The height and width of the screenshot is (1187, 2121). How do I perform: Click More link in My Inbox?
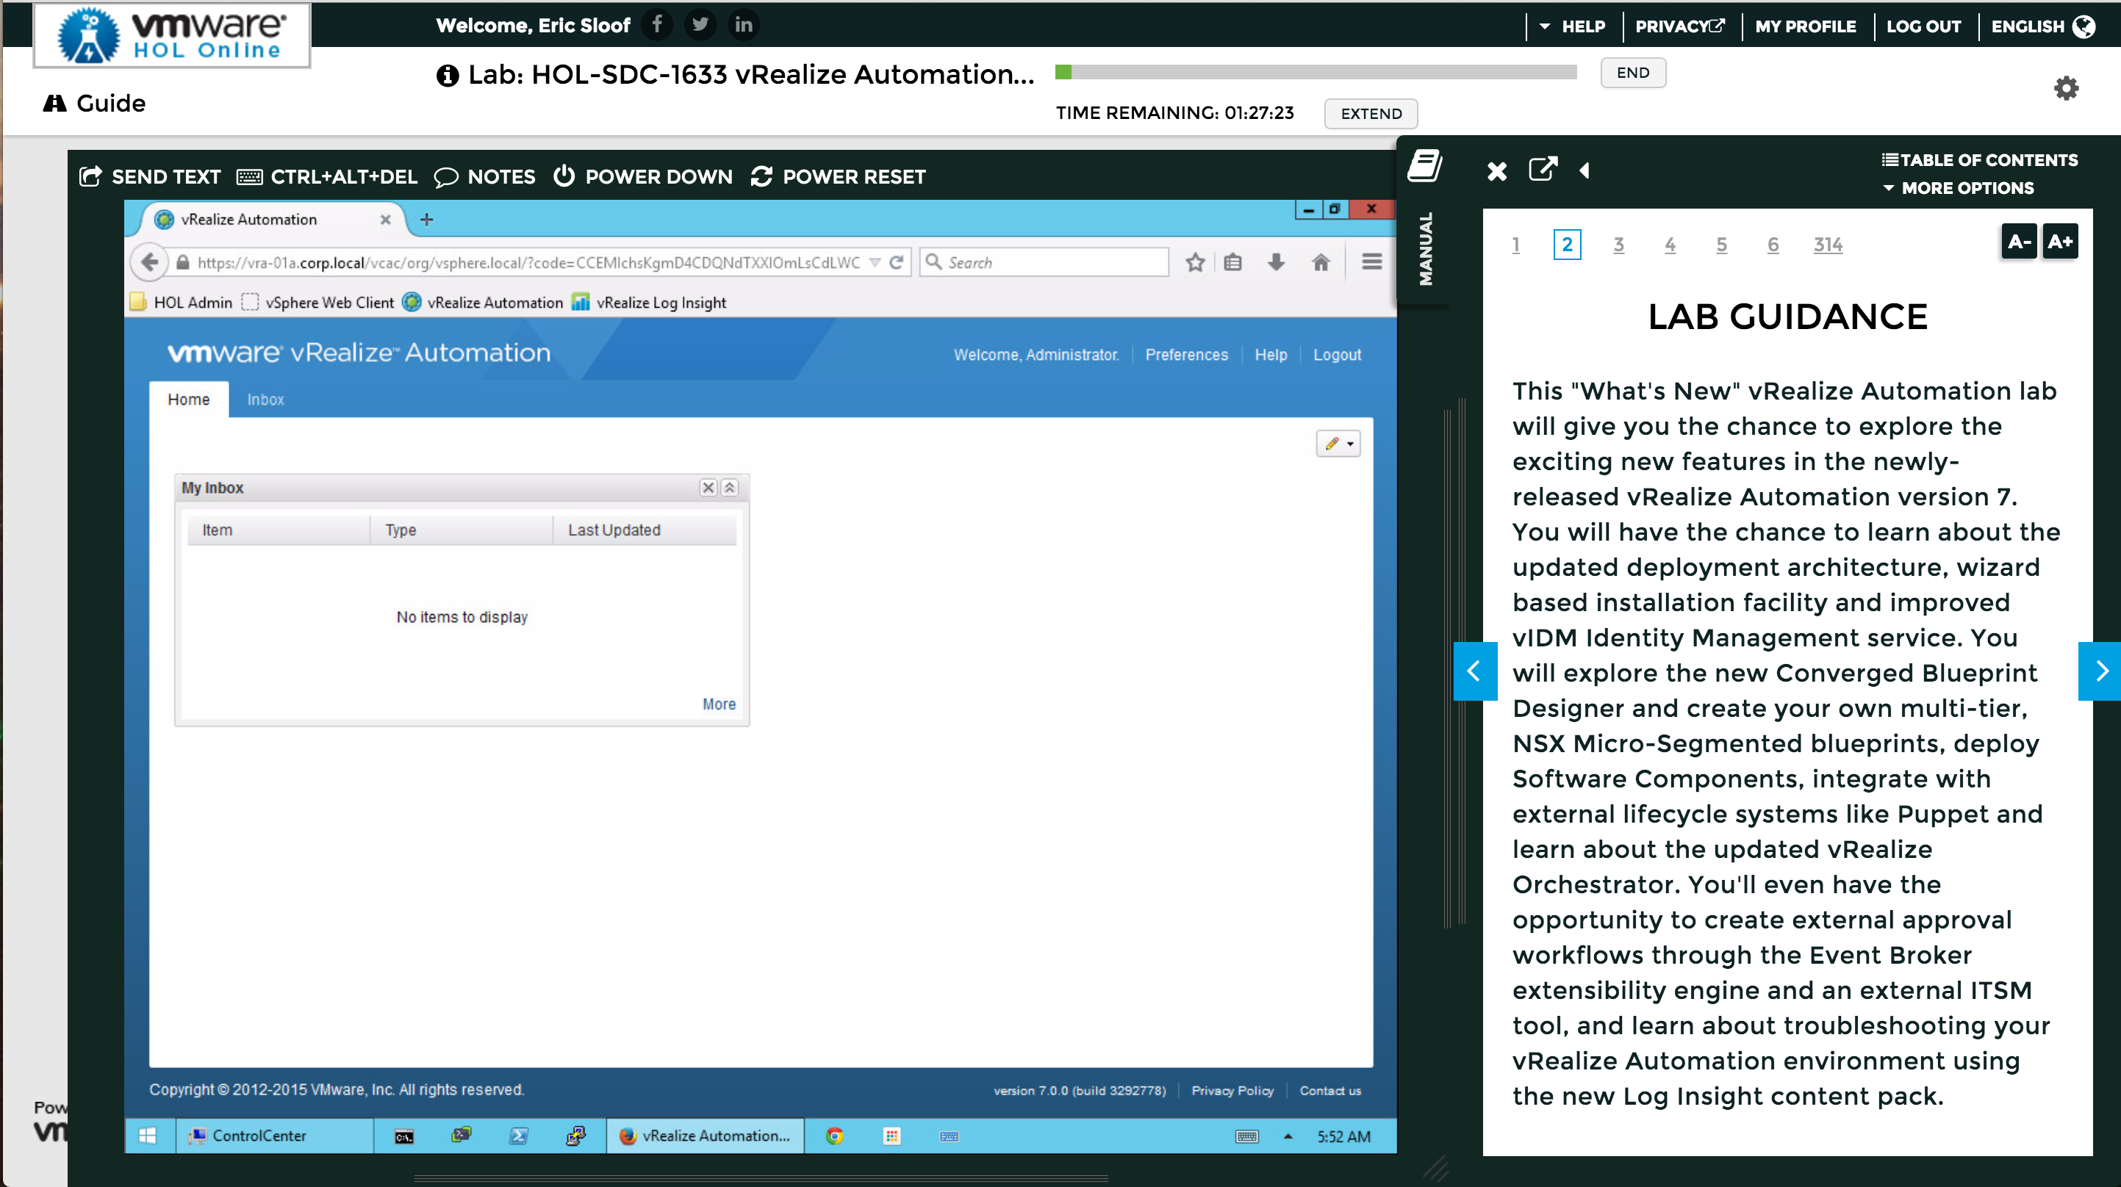pos(719,704)
